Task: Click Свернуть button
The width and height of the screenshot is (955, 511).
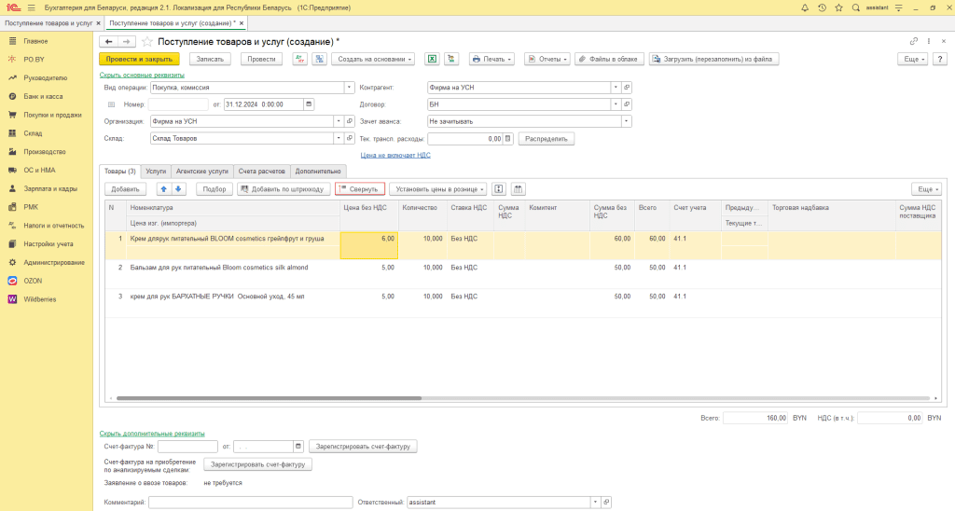Action: pyautogui.click(x=360, y=189)
